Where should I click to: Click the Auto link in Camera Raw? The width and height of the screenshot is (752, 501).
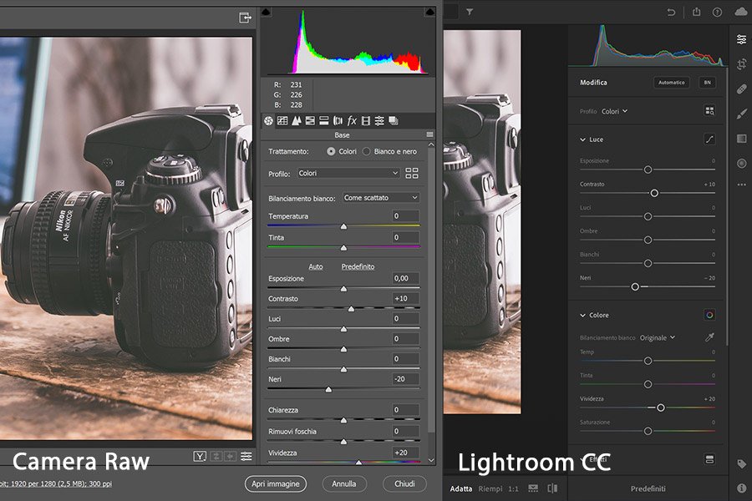click(x=316, y=266)
